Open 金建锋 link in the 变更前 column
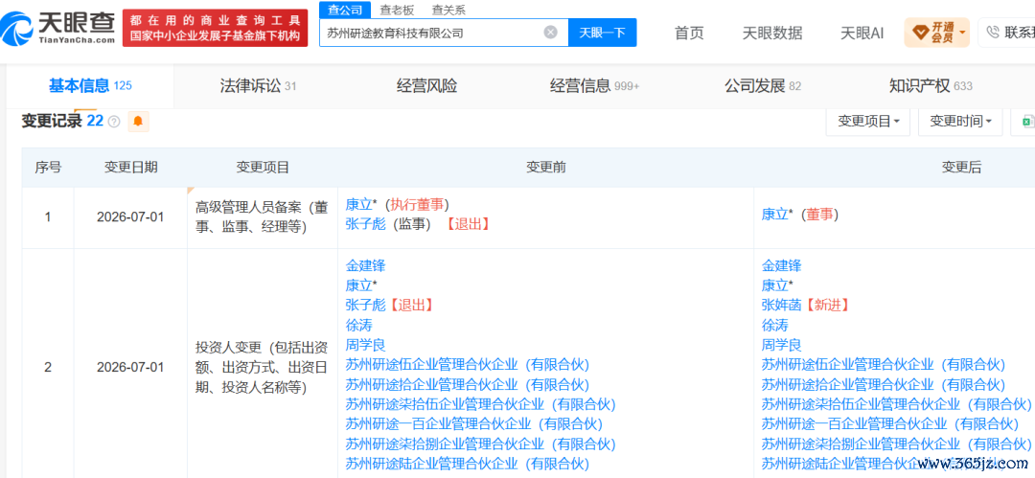Screen dimensions: 1035x478 (365, 266)
